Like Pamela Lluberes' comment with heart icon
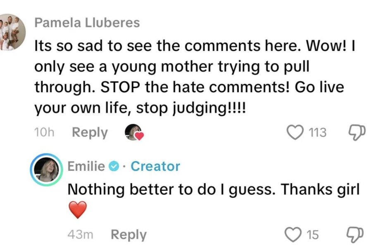This screenshot has width=372, height=247. tap(295, 132)
